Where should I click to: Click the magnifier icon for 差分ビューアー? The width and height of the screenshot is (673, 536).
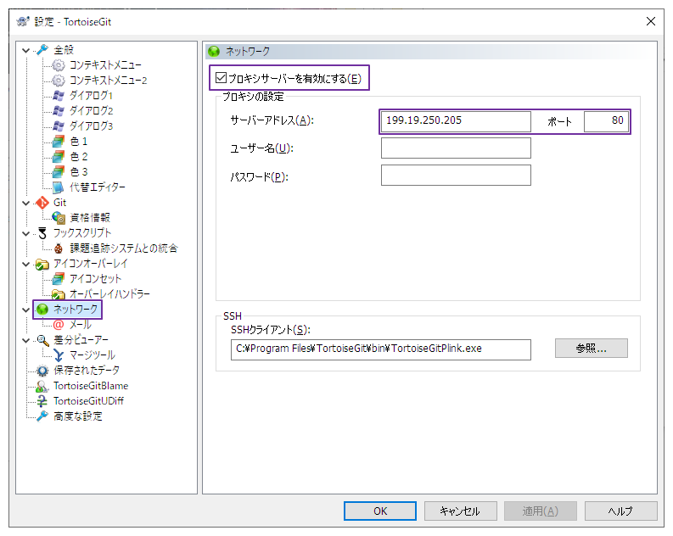coord(42,340)
